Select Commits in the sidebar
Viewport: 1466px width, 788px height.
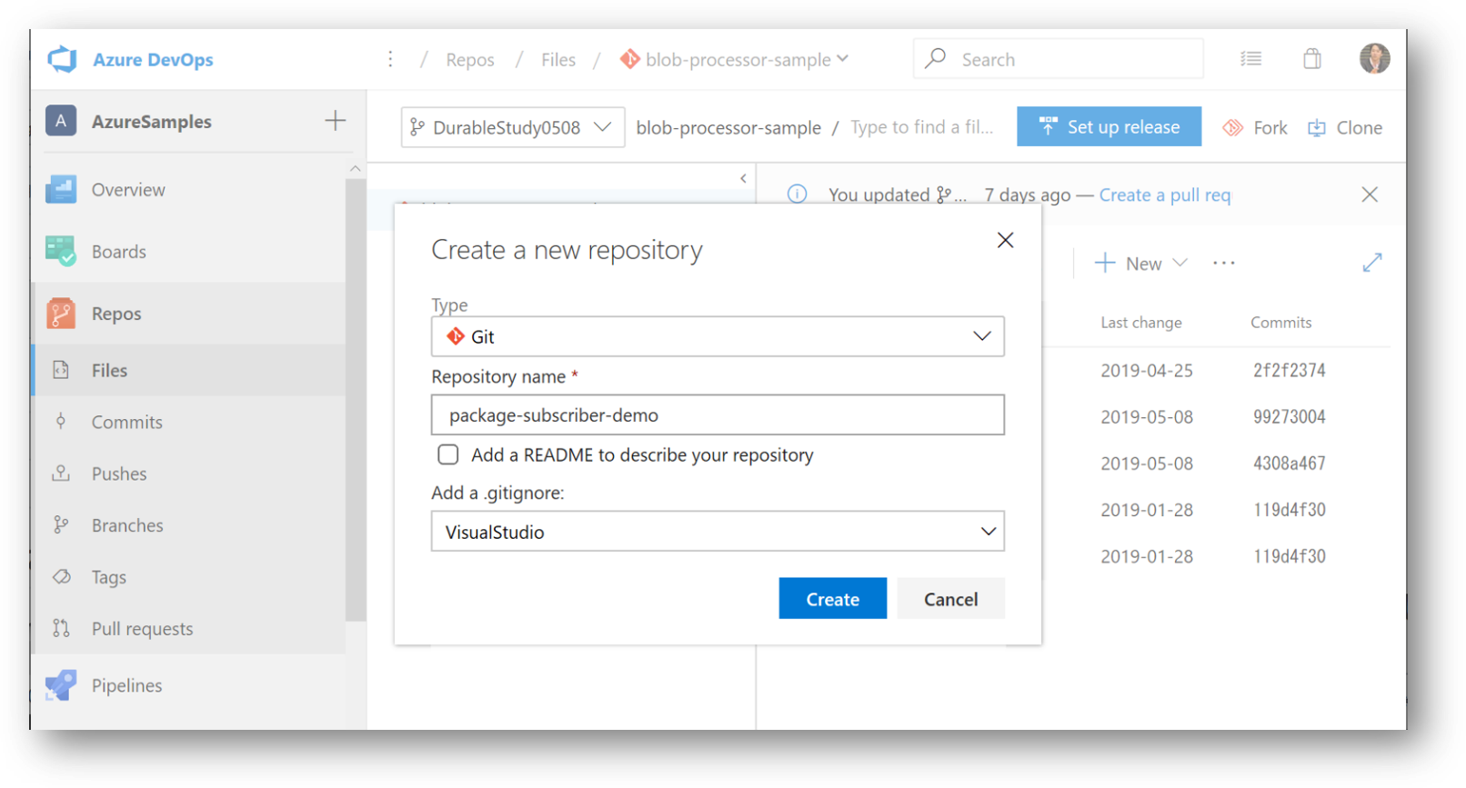click(x=127, y=422)
